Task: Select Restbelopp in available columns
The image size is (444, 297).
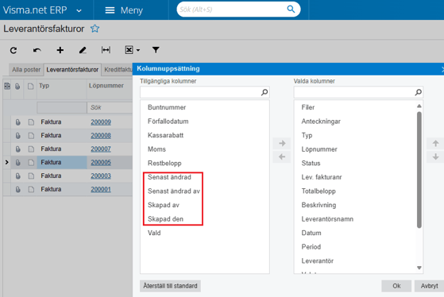Action: pos(164,163)
